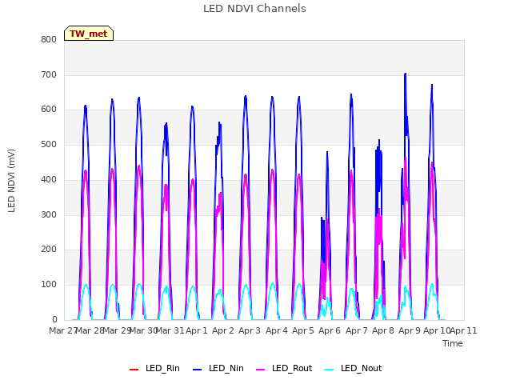The height and width of the screenshot is (384, 512).
Task: Click the Apr 6 x-axis label
Action: pyautogui.click(x=330, y=330)
